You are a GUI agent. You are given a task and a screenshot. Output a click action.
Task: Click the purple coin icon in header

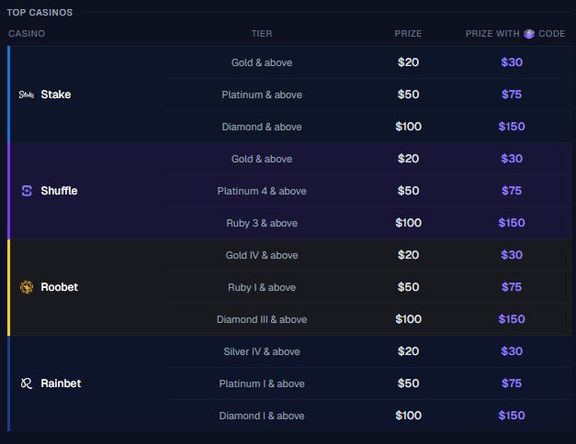[529, 34]
